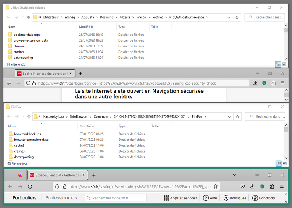Click search box in y1dyti3h.default-release window

(x=265, y=17)
